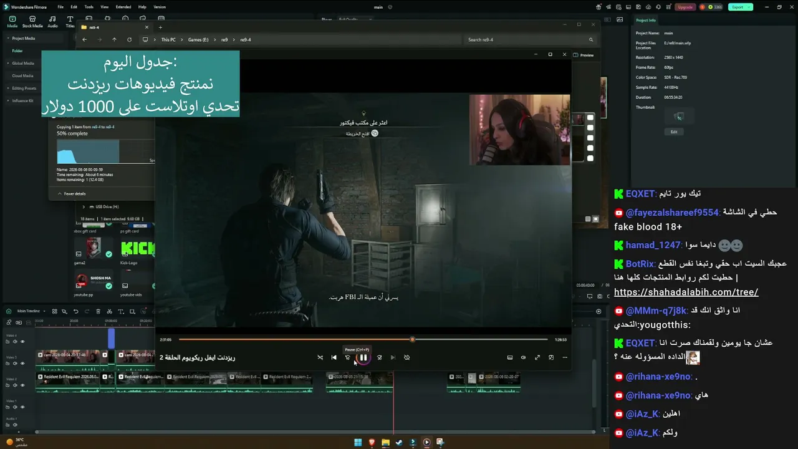Click the Search re9-4 field
This screenshot has width=798, height=449.
coord(530,39)
